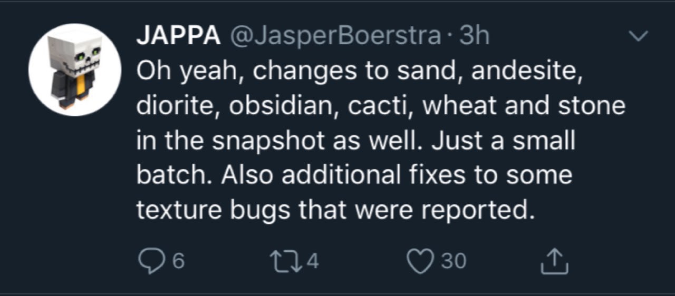Image resolution: width=675 pixels, height=296 pixels.
Task: Click "Just a small" in the tweet
Action: tap(504, 141)
